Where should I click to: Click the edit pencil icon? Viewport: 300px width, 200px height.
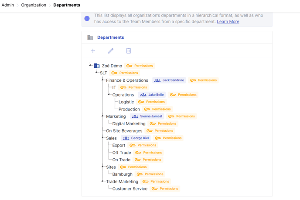coord(111,51)
